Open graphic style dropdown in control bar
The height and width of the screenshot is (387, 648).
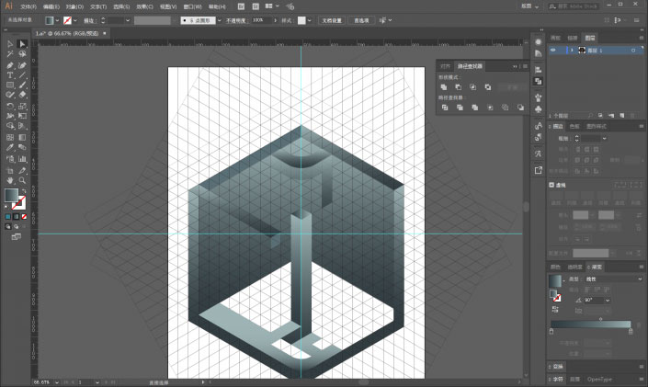coord(309,20)
